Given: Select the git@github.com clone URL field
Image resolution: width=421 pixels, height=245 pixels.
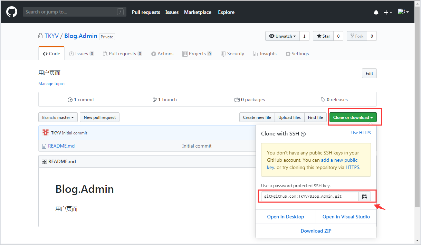Looking at the screenshot, I should (x=310, y=196).
